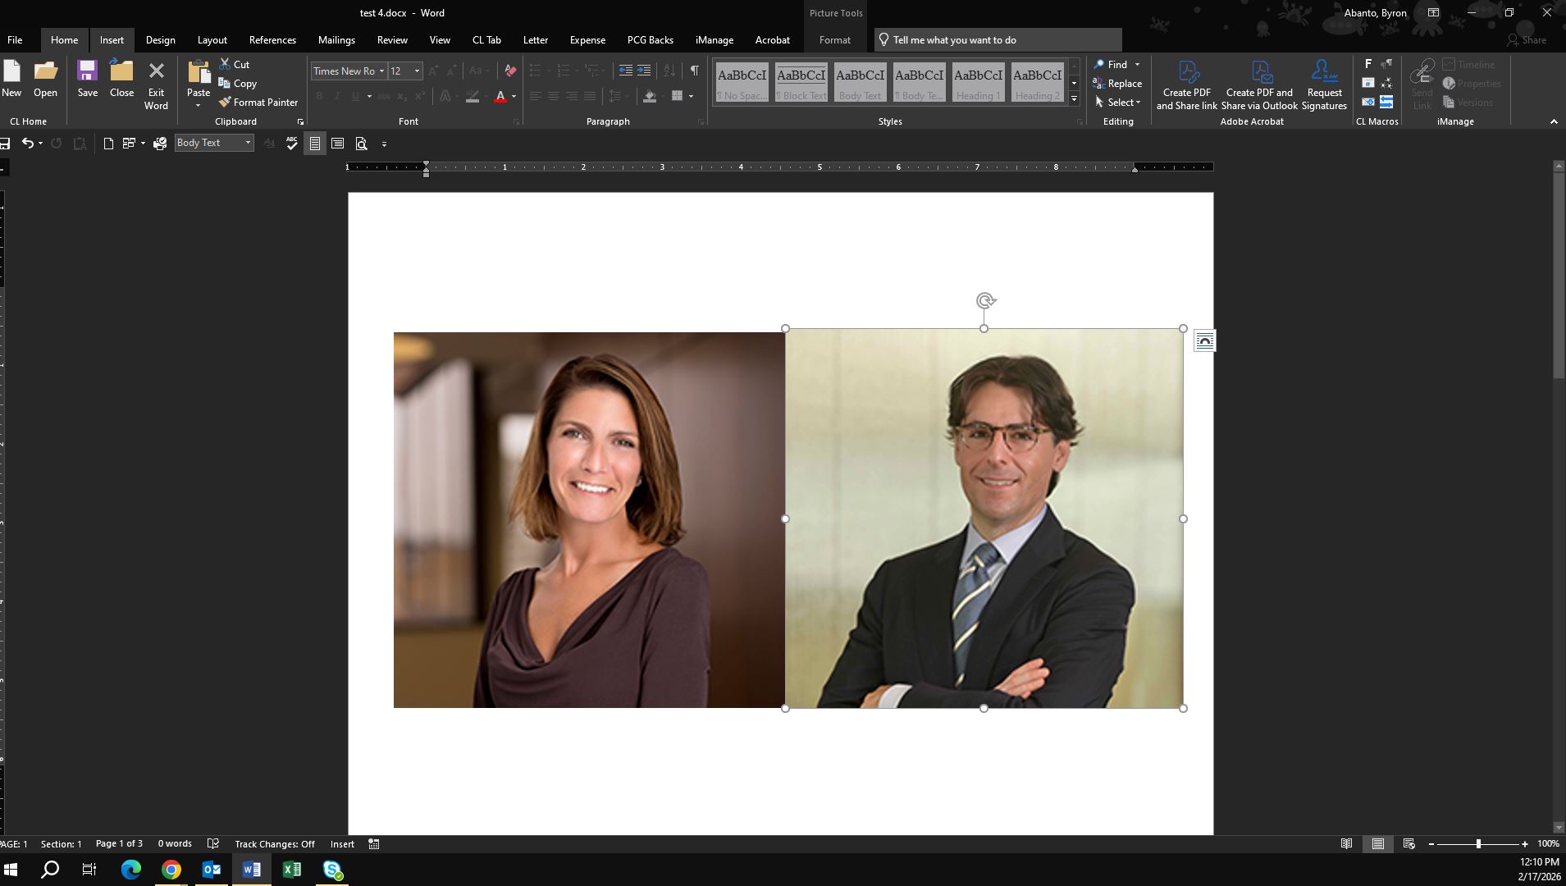This screenshot has height=886, width=1566.
Task: Click the rotate handle above the selected picture
Action: 985,301
